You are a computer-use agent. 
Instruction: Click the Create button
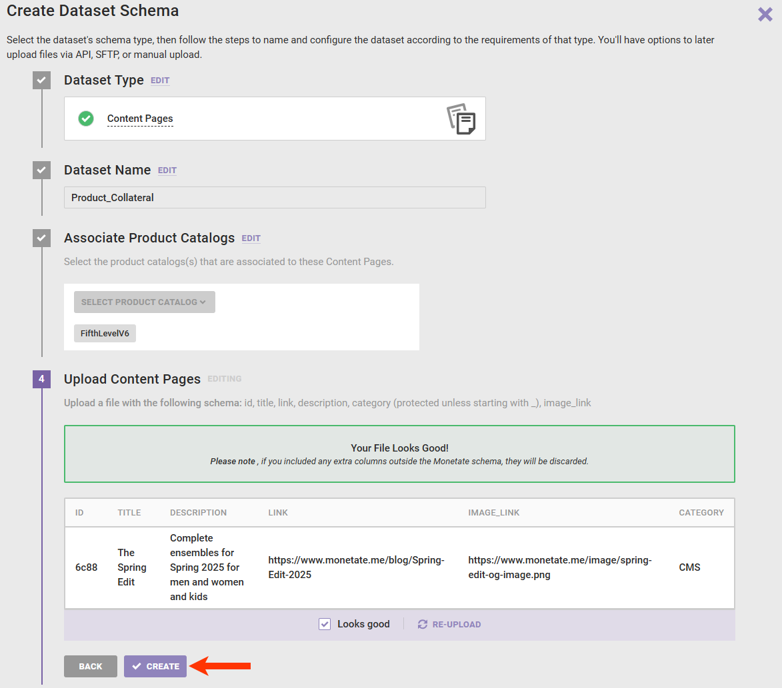pos(155,666)
